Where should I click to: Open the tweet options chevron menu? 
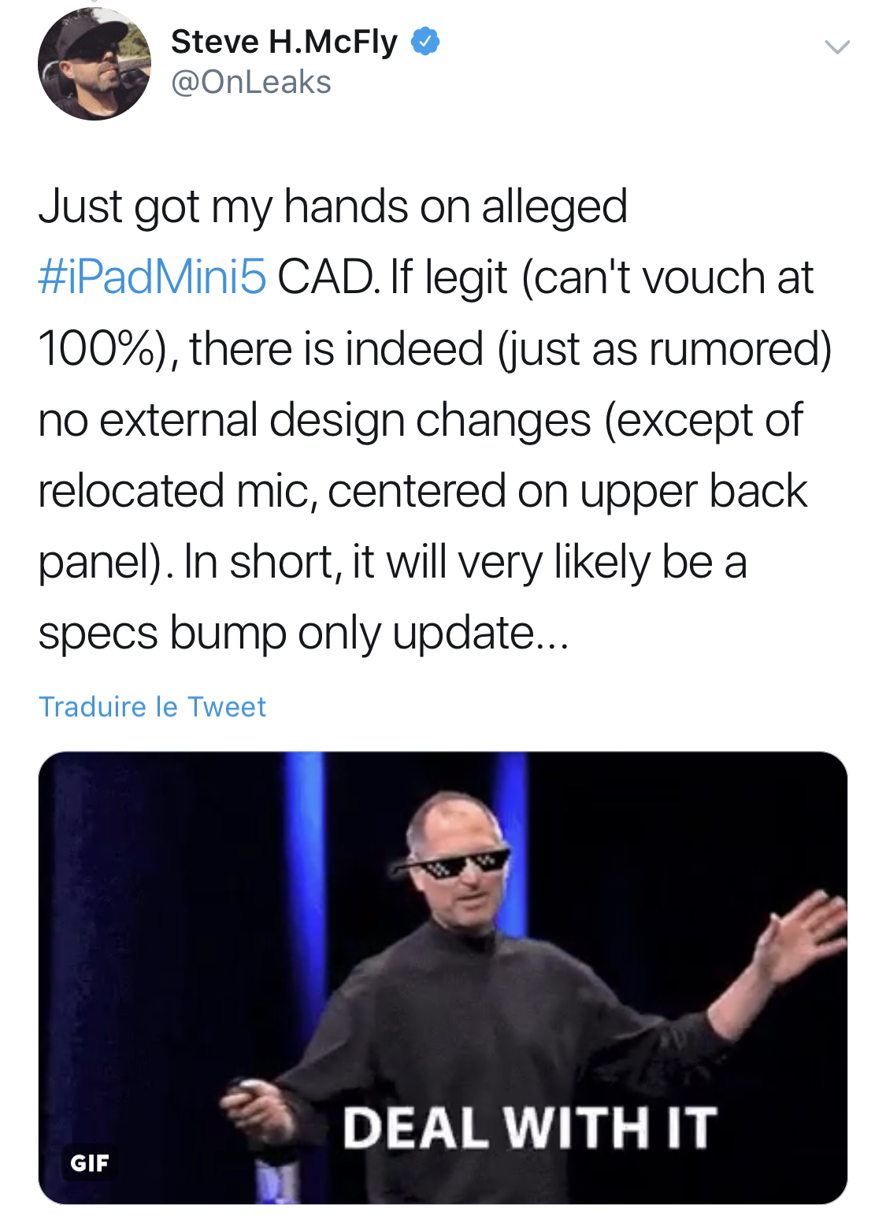pyautogui.click(x=837, y=47)
